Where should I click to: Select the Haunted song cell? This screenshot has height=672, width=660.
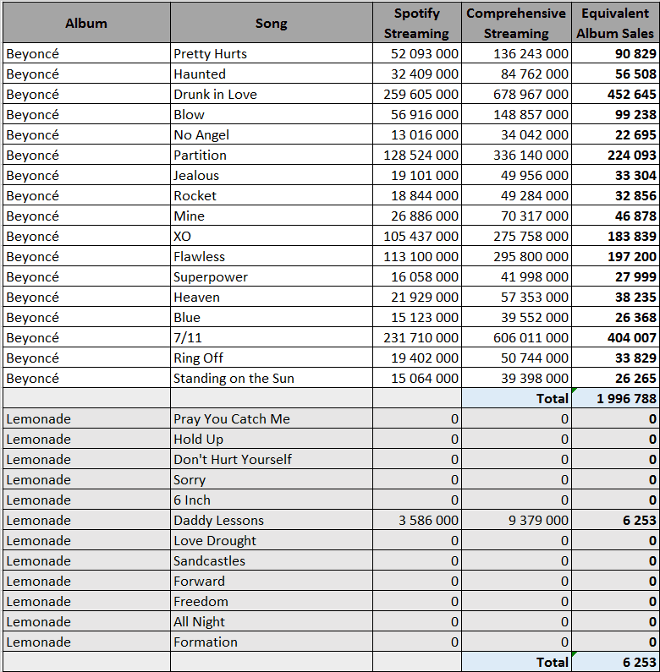point(272,74)
